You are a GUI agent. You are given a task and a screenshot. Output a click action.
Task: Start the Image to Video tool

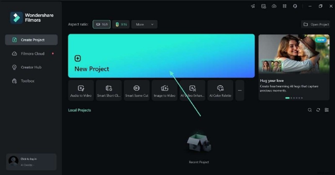pyautogui.click(x=165, y=90)
